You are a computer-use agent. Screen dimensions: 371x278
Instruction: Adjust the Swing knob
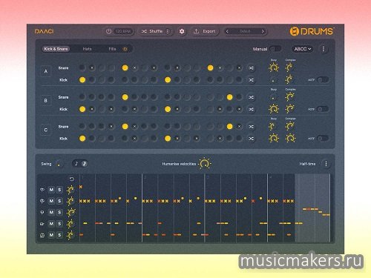tap(59, 164)
